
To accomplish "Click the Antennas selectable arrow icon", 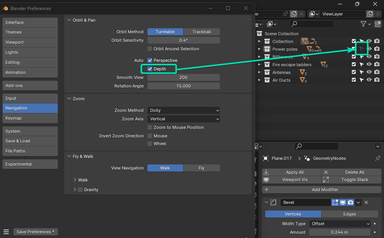I will coord(362,72).
